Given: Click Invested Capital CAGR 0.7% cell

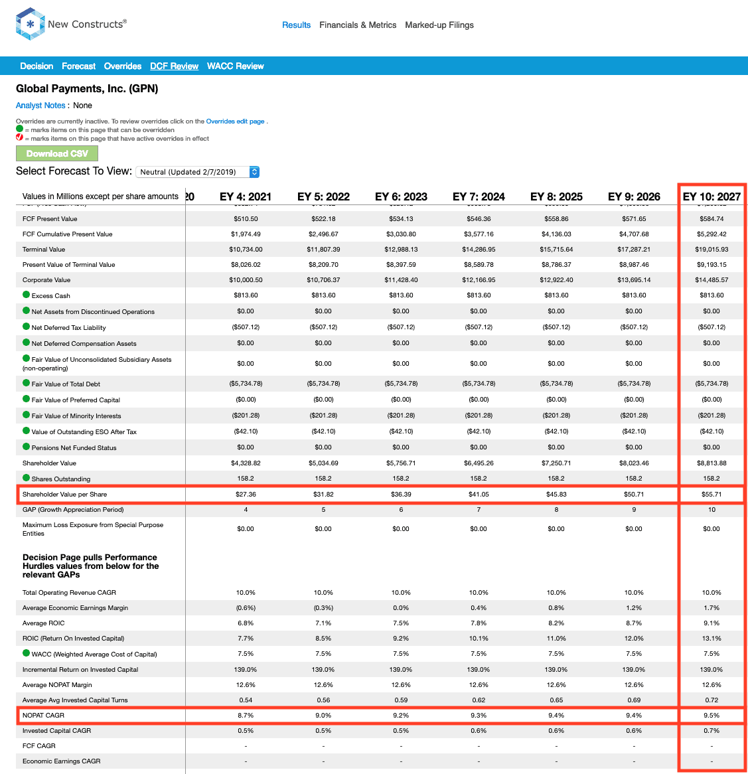Looking at the screenshot, I should 711,731.
